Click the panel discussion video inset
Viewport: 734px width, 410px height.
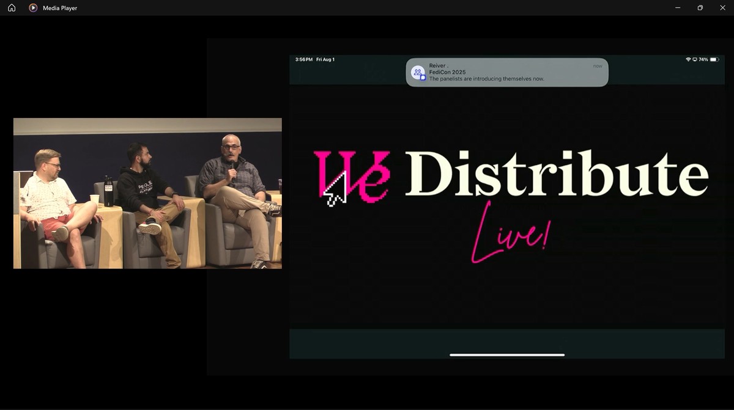click(147, 193)
